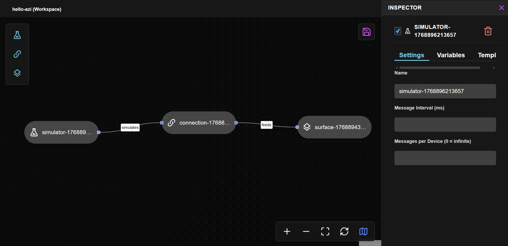The width and height of the screenshot is (508, 246).
Task: Save the workspace with the floppy disk icon
Action: tap(367, 32)
